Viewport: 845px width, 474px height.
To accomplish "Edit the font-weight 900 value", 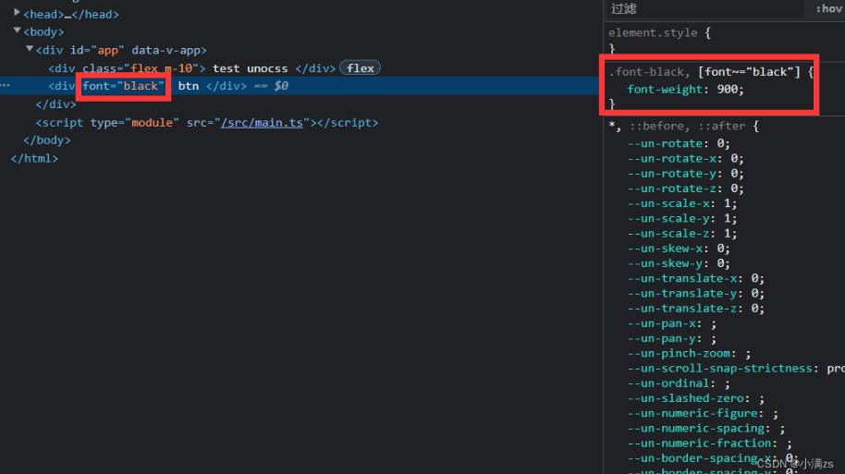I will click(727, 90).
